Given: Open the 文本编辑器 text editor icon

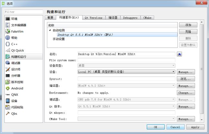Looking at the screenshot, I should coord(8,25).
